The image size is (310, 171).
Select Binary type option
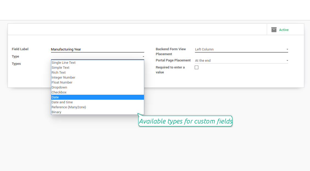[x=97, y=112]
